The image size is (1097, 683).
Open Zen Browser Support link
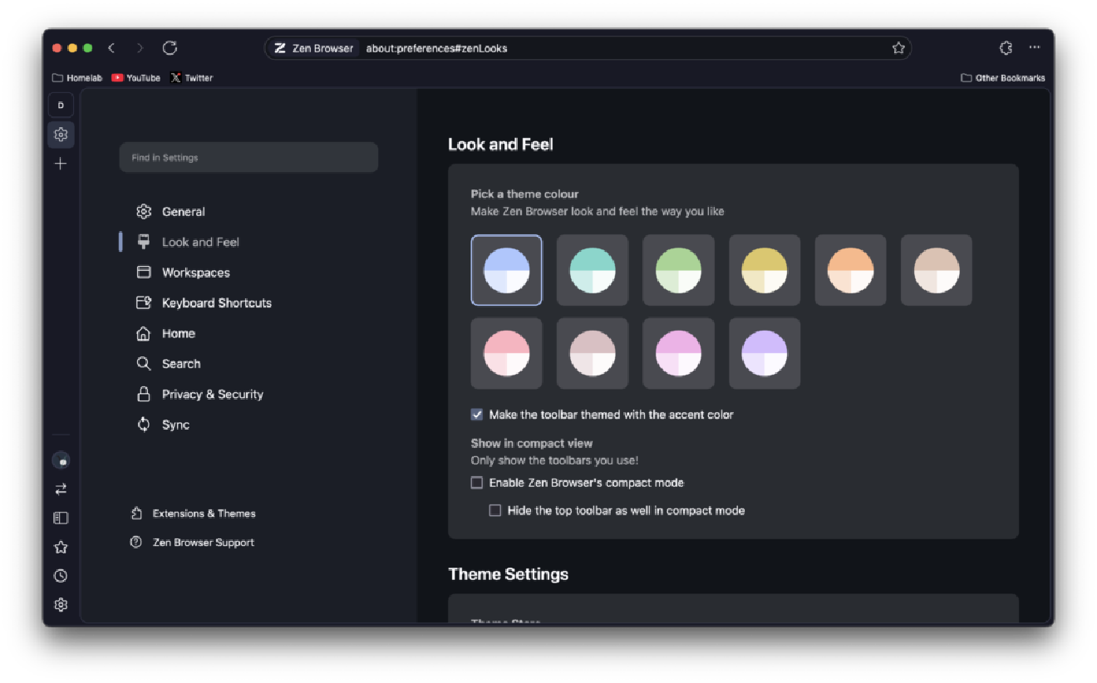click(203, 543)
